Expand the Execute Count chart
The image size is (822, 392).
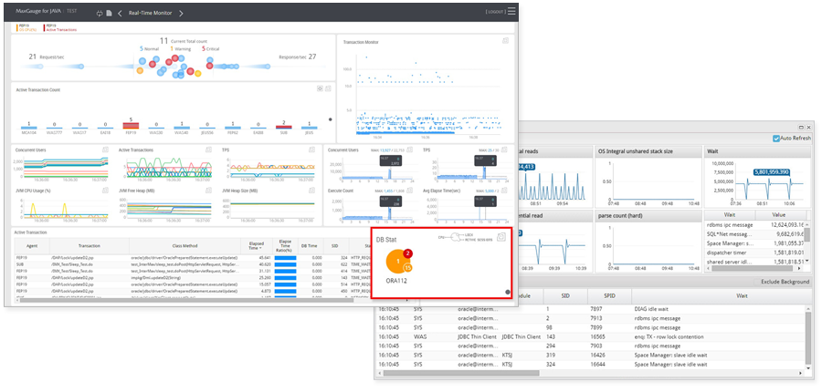[x=410, y=191]
